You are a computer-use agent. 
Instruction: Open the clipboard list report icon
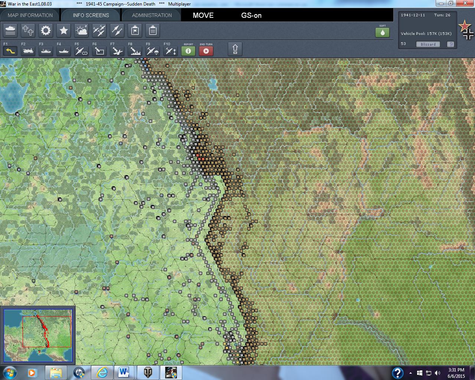(x=153, y=30)
